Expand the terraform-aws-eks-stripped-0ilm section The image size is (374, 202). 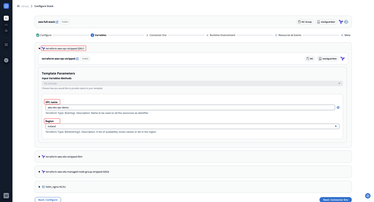tap(39, 157)
